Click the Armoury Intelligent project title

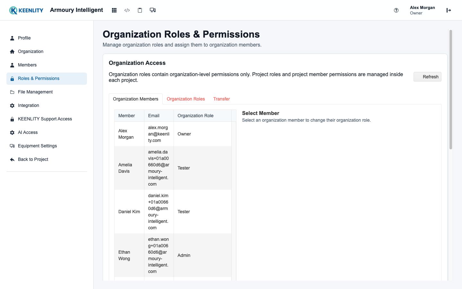(76, 10)
